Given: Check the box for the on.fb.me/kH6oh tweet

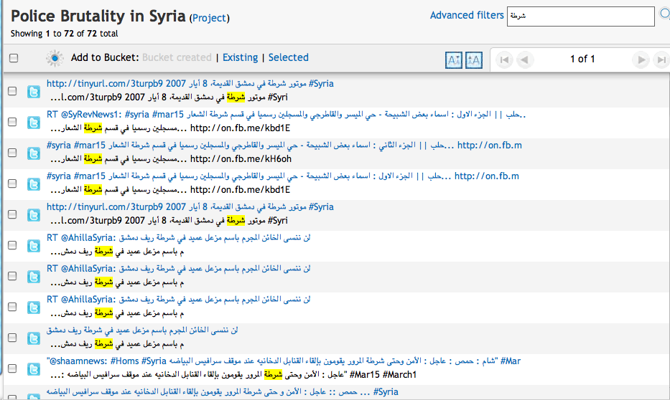Looking at the screenshot, I should coord(12,153).
